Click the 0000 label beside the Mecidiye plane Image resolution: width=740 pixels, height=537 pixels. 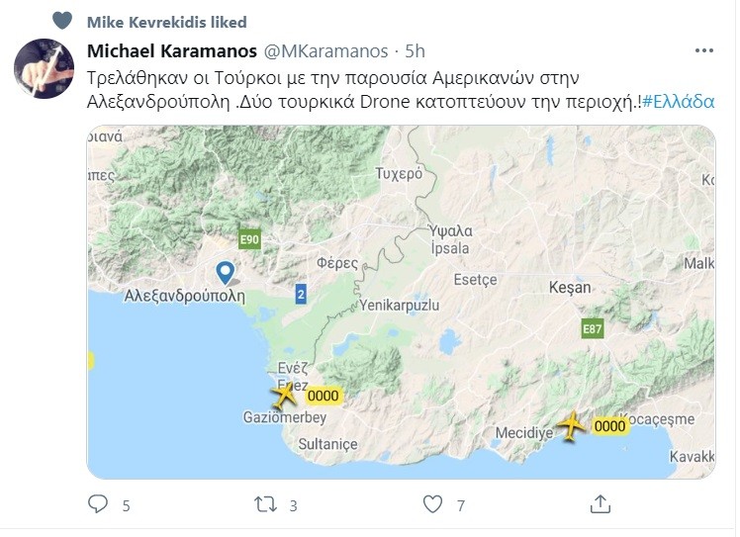pyautogui.click(x=609, y=426)
